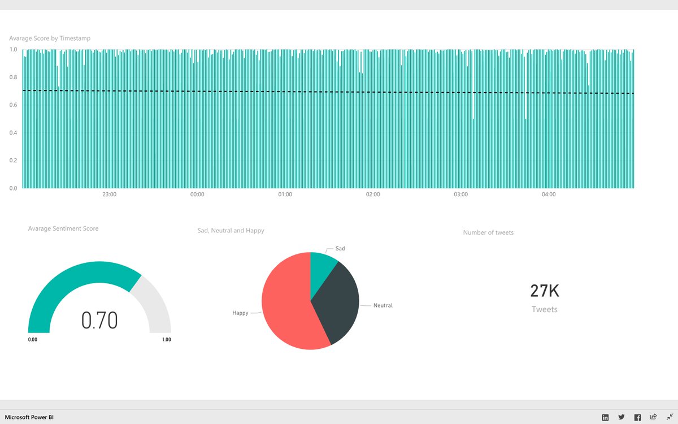Click the 01:00 axis label

pyautogui.click(x=285, y=194)
